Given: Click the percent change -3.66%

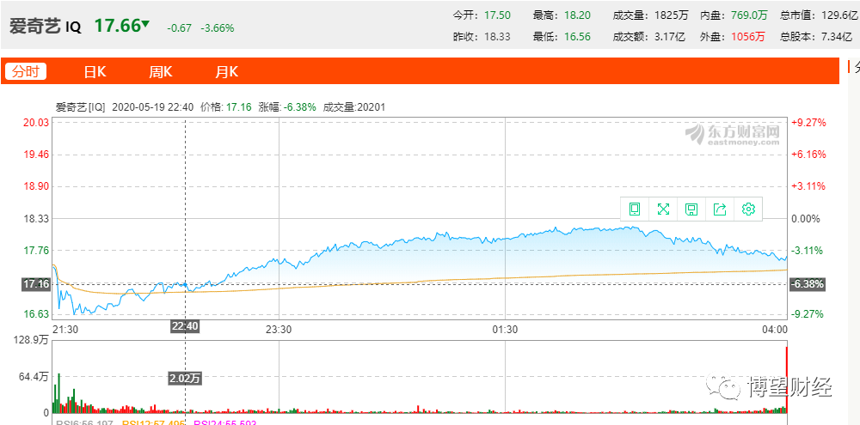Looking at the screenshot, I should point(218,28).
